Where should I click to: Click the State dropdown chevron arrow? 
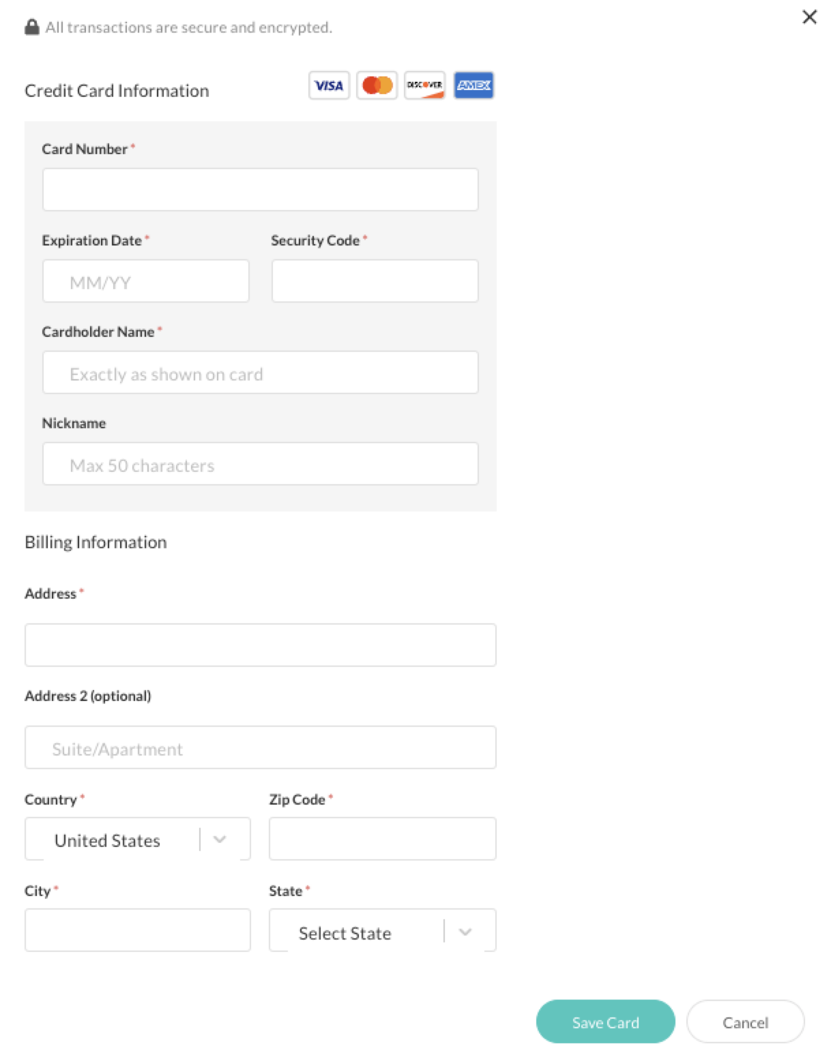(466, 931)
